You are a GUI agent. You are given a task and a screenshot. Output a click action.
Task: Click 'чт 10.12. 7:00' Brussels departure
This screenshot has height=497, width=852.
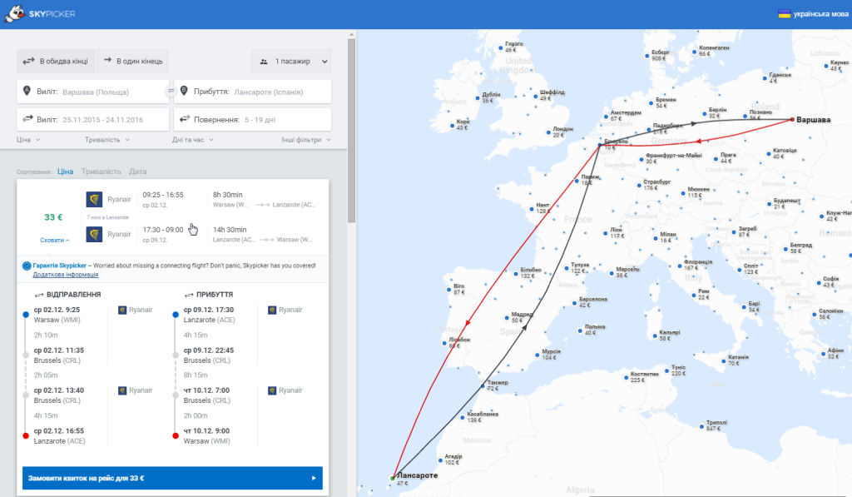point(206,390)
